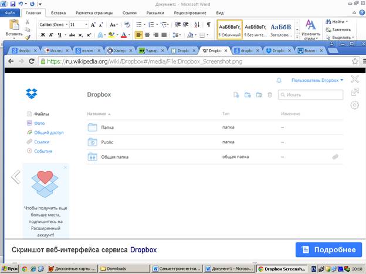The image size is (366, 274).
Task: Click the Copy icon in Word ribbon
Action: tap(28, 29)
